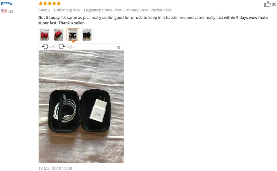Click the thumbs-up helpful icon

267,4
